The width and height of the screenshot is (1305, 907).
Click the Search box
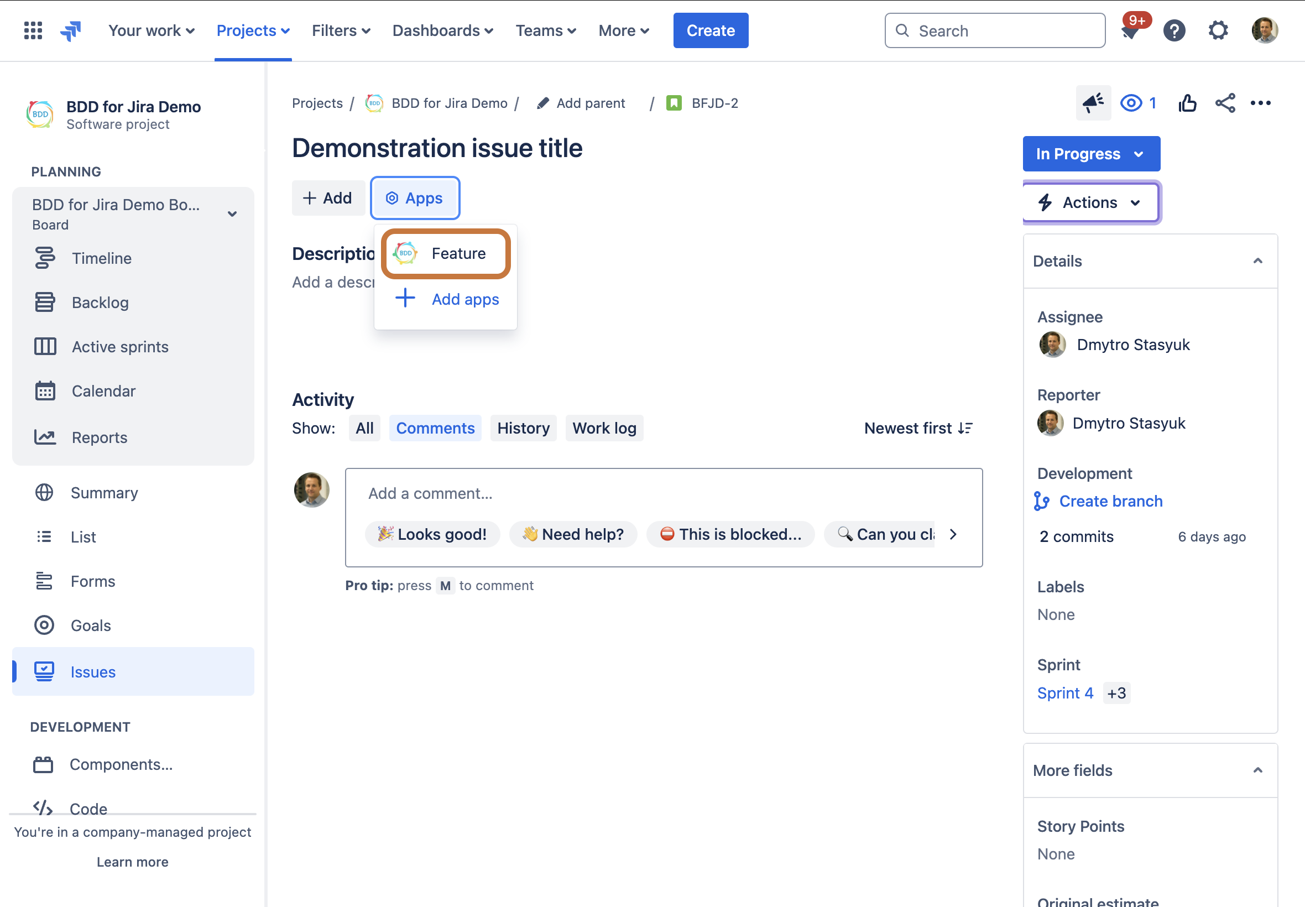click(x=994, y=30)
